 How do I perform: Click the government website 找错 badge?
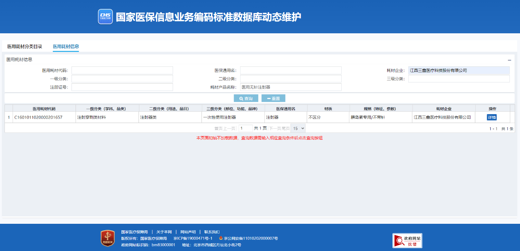click(x=407, y=240)
